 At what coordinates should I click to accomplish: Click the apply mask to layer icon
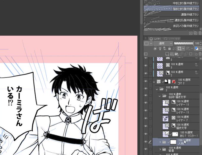pyautogui.click(x=195, y=54)
